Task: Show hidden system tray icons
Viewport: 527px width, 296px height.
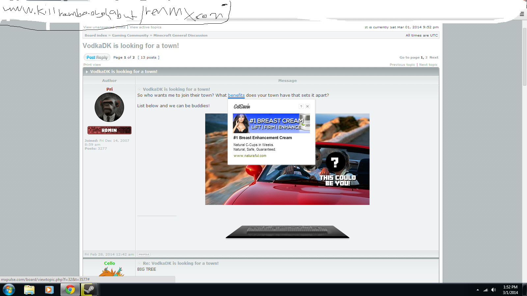Action: [x=478, y=290]
